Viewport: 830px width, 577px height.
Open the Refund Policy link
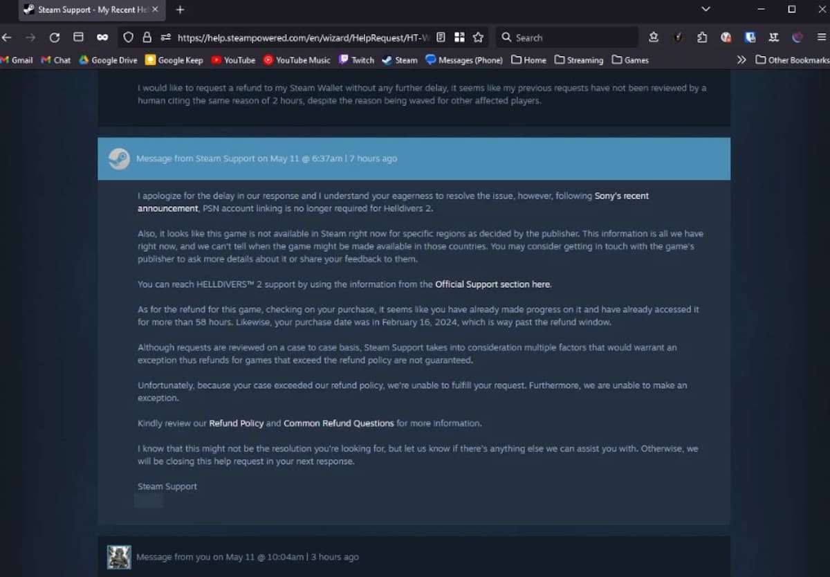(237, 423)
